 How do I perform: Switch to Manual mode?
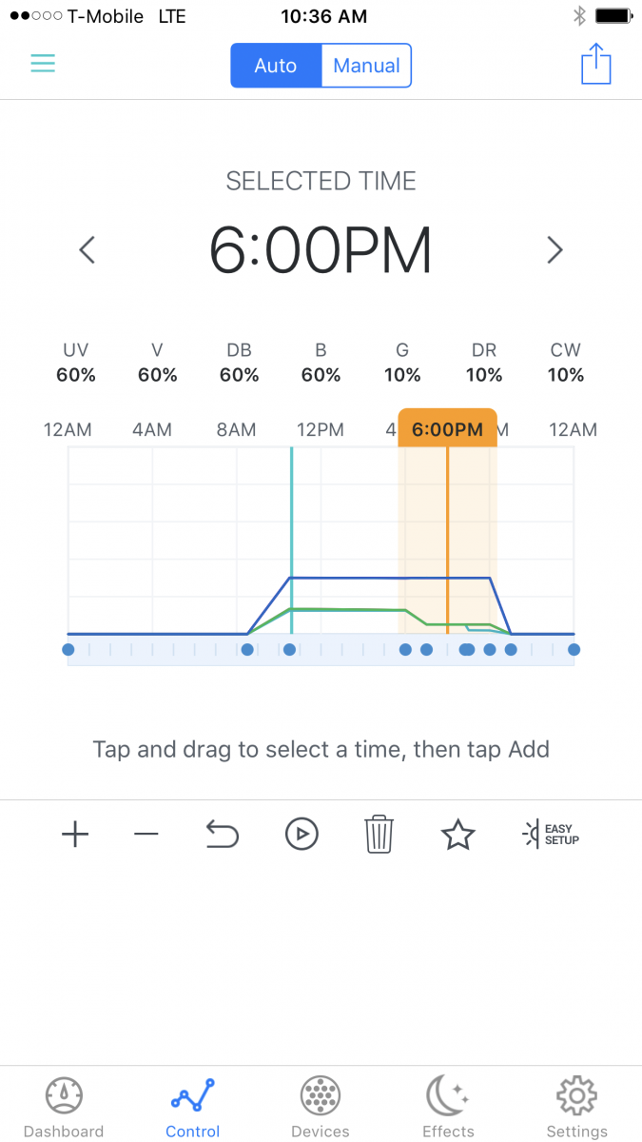366,66
